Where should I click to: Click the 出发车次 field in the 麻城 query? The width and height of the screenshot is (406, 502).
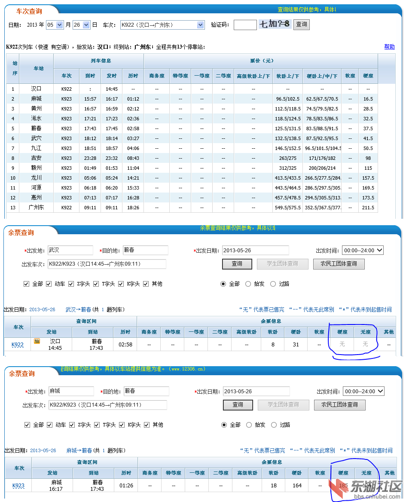click(x=108, y=405)
